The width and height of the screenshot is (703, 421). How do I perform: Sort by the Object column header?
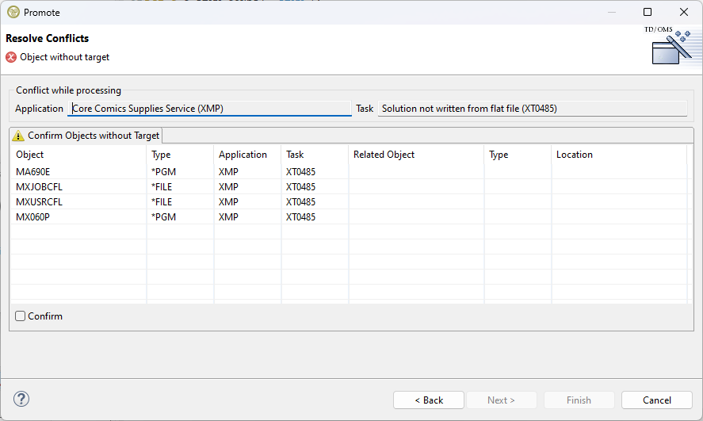pos(78,155)
